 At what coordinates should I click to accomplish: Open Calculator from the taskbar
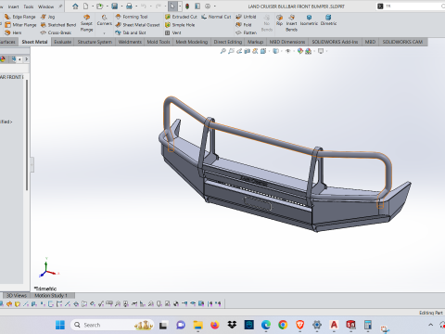(368, 325)
